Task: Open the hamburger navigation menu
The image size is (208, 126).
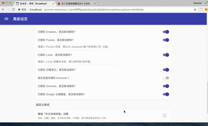Action: click(x=6, y=19)
